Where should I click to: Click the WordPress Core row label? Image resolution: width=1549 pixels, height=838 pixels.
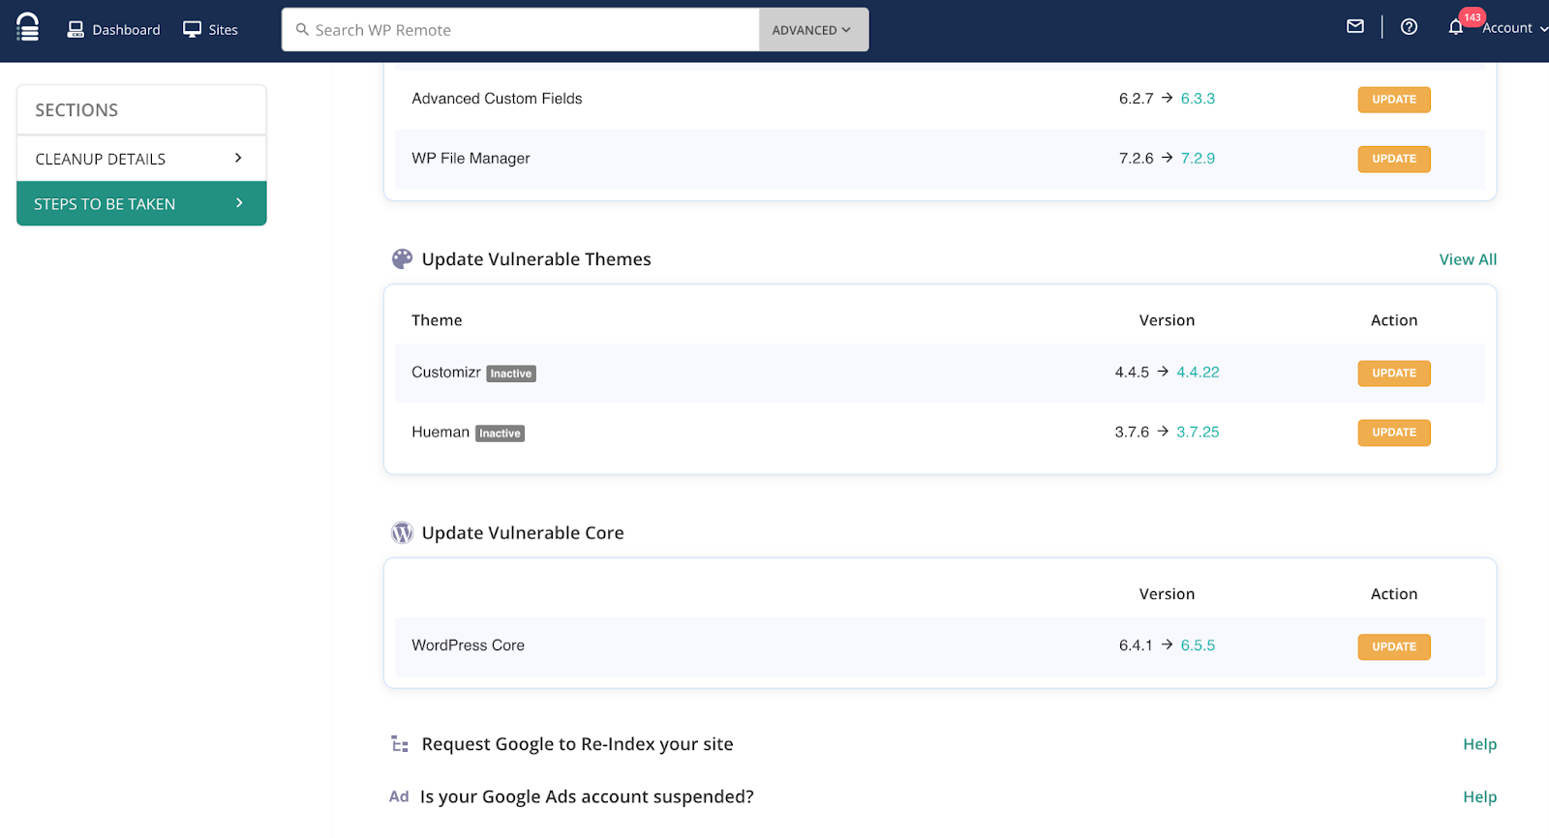468,645
